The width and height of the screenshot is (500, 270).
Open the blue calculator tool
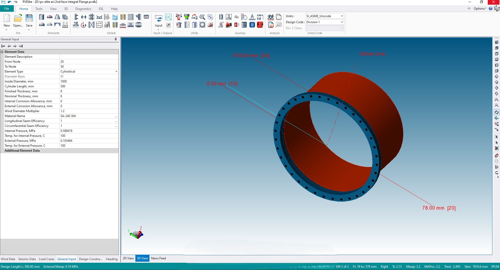tap(252, 25)
